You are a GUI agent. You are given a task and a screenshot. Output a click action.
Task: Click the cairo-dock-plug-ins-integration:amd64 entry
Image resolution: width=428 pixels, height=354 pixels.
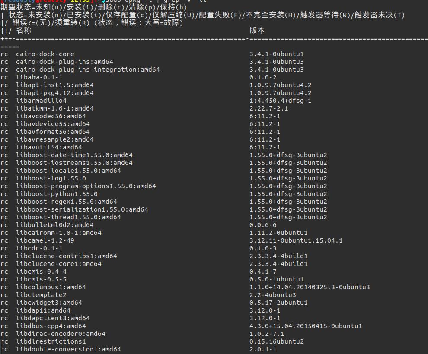[88, 70]
